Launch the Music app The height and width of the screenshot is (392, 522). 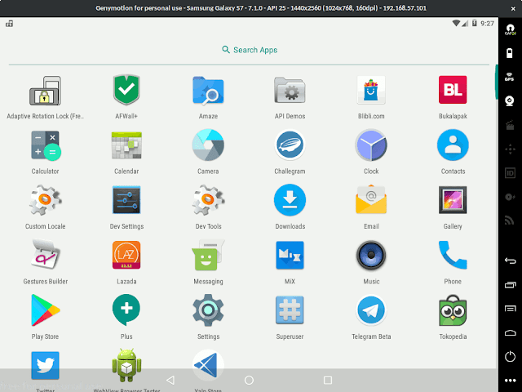(371, 255)
